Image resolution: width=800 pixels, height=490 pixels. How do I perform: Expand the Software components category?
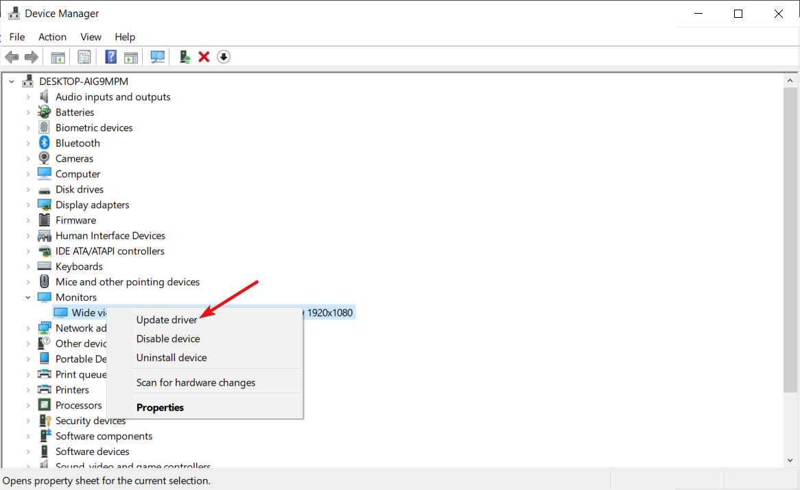28,436
